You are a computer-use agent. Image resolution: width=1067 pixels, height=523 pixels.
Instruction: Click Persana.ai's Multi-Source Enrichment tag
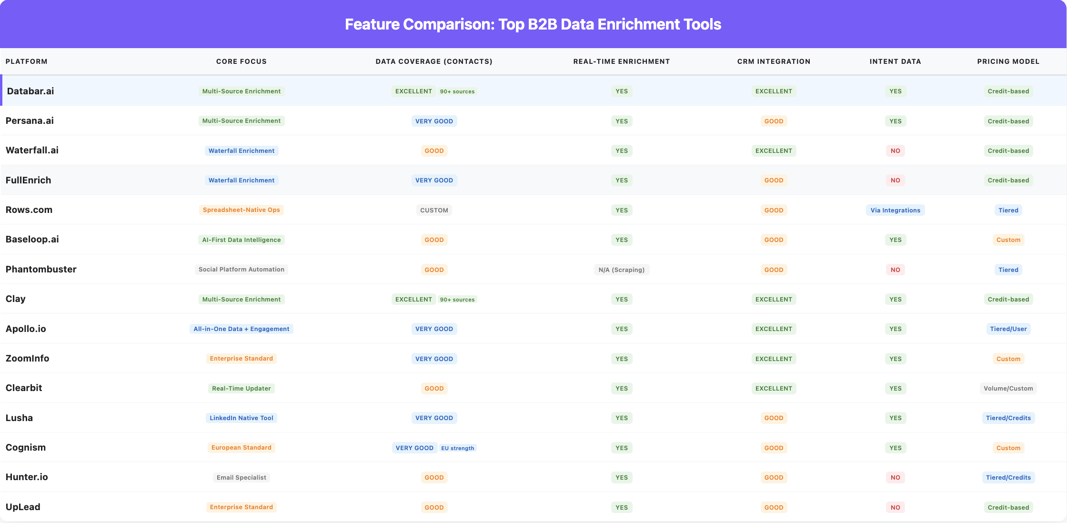click(242, 121)
